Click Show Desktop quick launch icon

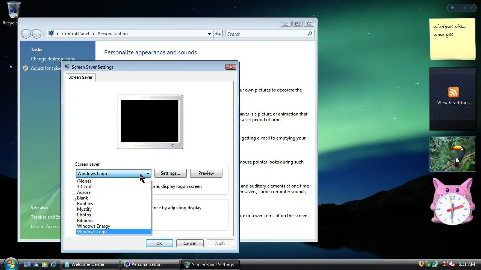pyautogui.click(x=27, y=264)
